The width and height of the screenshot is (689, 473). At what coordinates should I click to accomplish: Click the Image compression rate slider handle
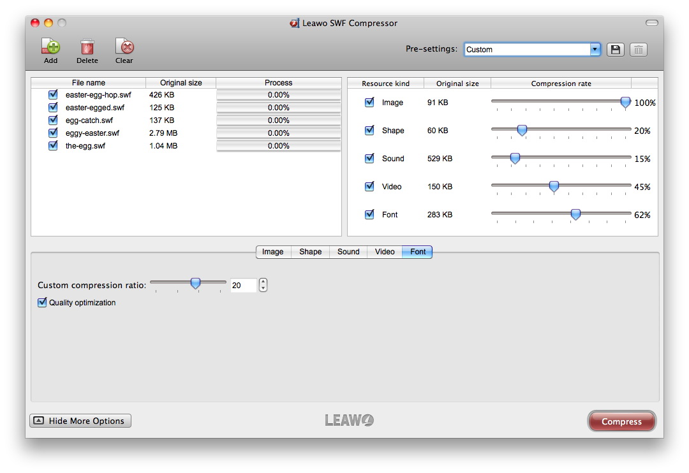625,103
